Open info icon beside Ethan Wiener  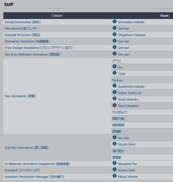tap(114, 176)
